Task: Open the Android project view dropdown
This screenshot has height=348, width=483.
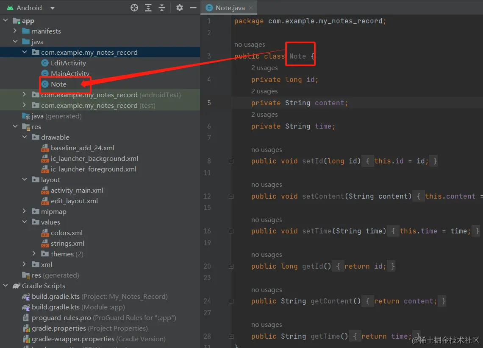Action: [53, 8]
